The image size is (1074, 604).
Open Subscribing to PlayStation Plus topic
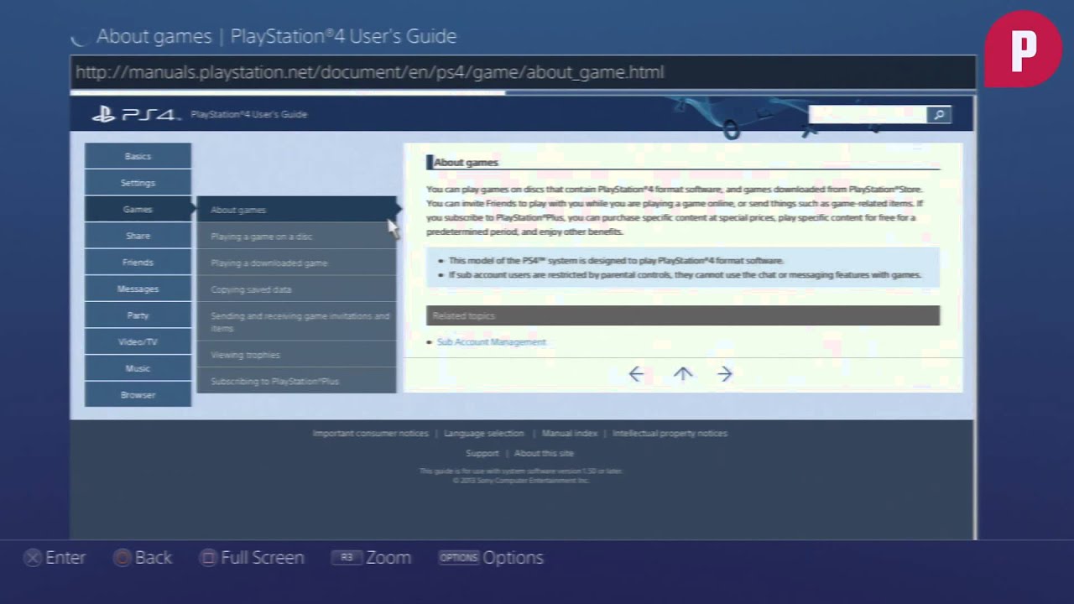[296, 381]
